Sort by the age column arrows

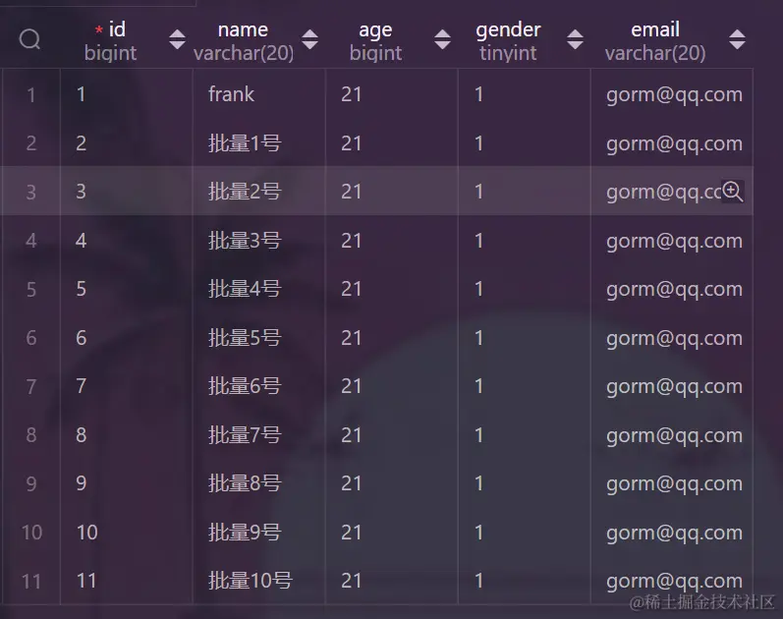(442, 39)
